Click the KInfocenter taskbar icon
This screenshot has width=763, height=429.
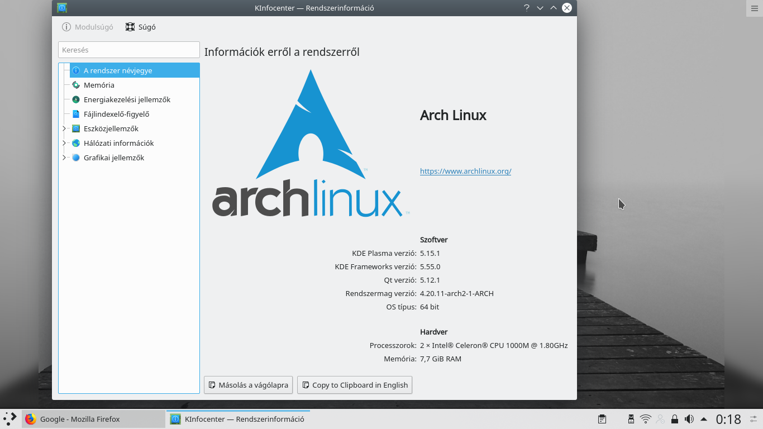pos(175,419)
